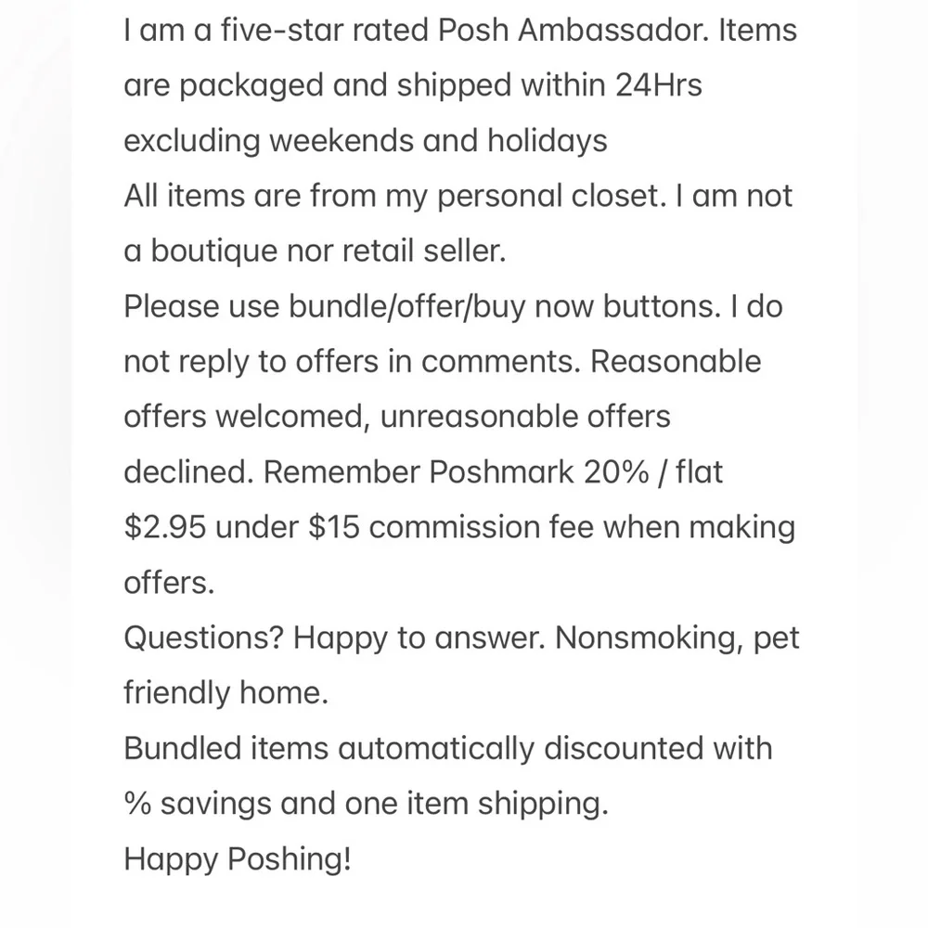Image resolution: width=928 pixels, height=928 pixels.
Task: Click the 'Nonsmoking, pet' phrase
Action: [677, 638]
